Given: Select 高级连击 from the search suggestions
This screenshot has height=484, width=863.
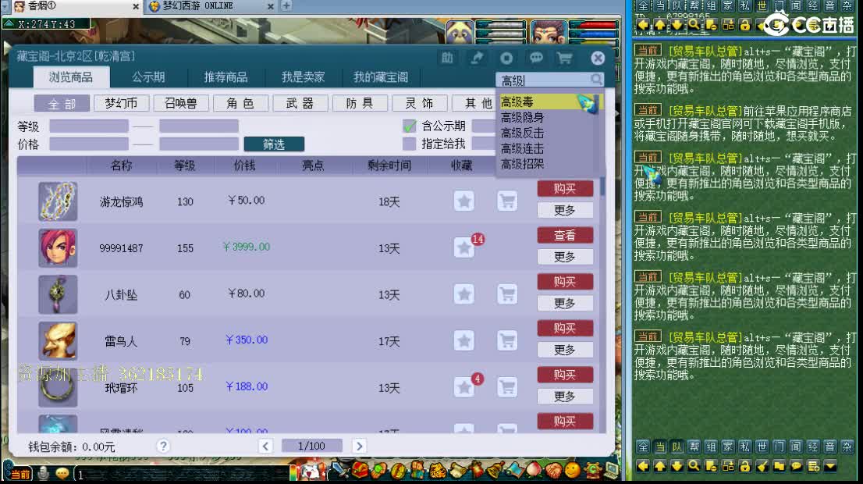Looking at the screenshot, I should click(x=549, y=148).
